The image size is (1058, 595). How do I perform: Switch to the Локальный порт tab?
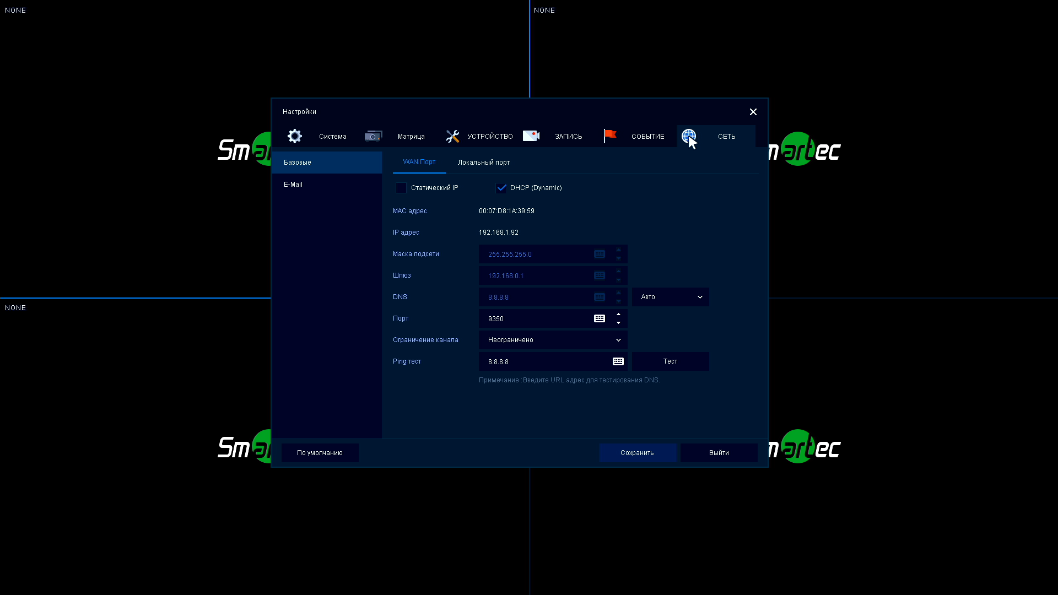(483, 163)
